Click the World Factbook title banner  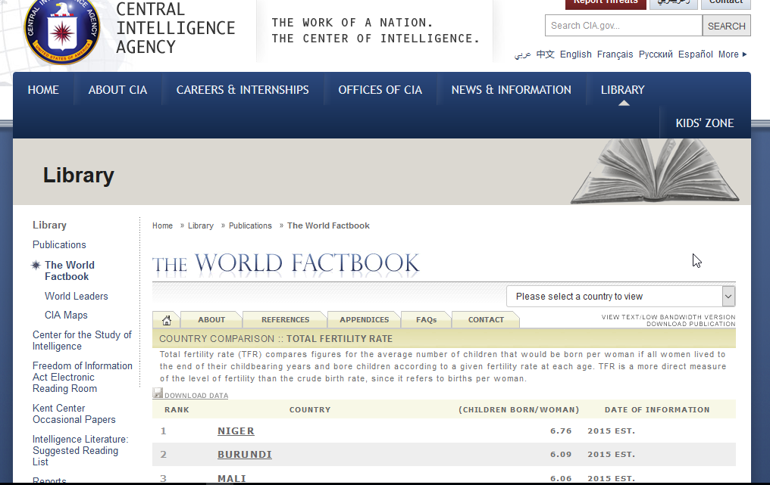pyautogui.click(x=286, y=263)
